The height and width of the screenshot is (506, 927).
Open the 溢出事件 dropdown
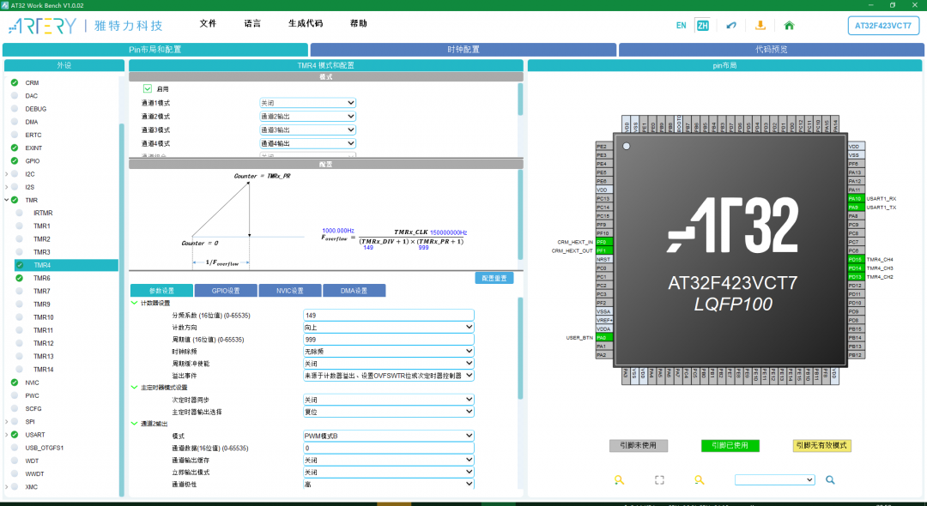pyautogui.click(x=389, y=376)
